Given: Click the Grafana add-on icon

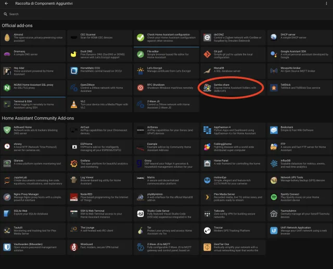Looking at the screenshot, I should (x=73, y=163).
